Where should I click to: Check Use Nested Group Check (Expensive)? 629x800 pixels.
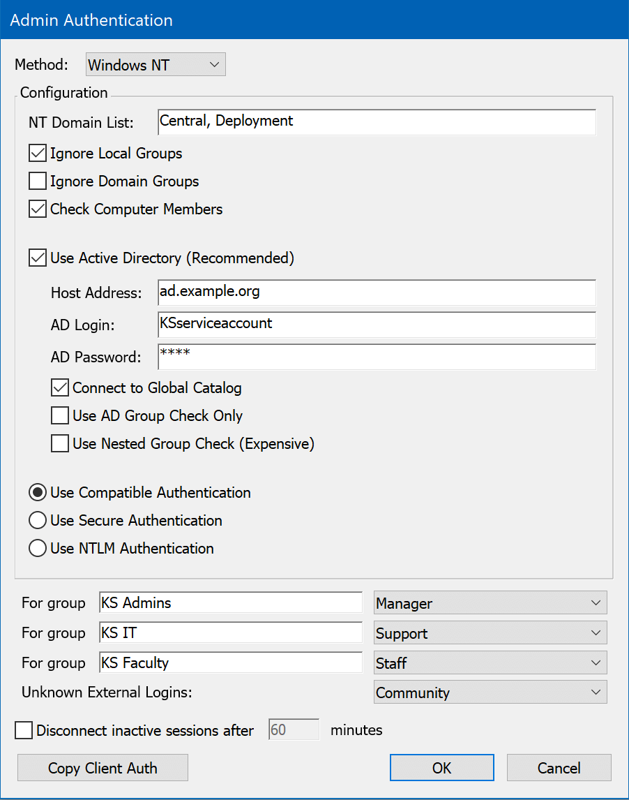[x=60, y=444]
